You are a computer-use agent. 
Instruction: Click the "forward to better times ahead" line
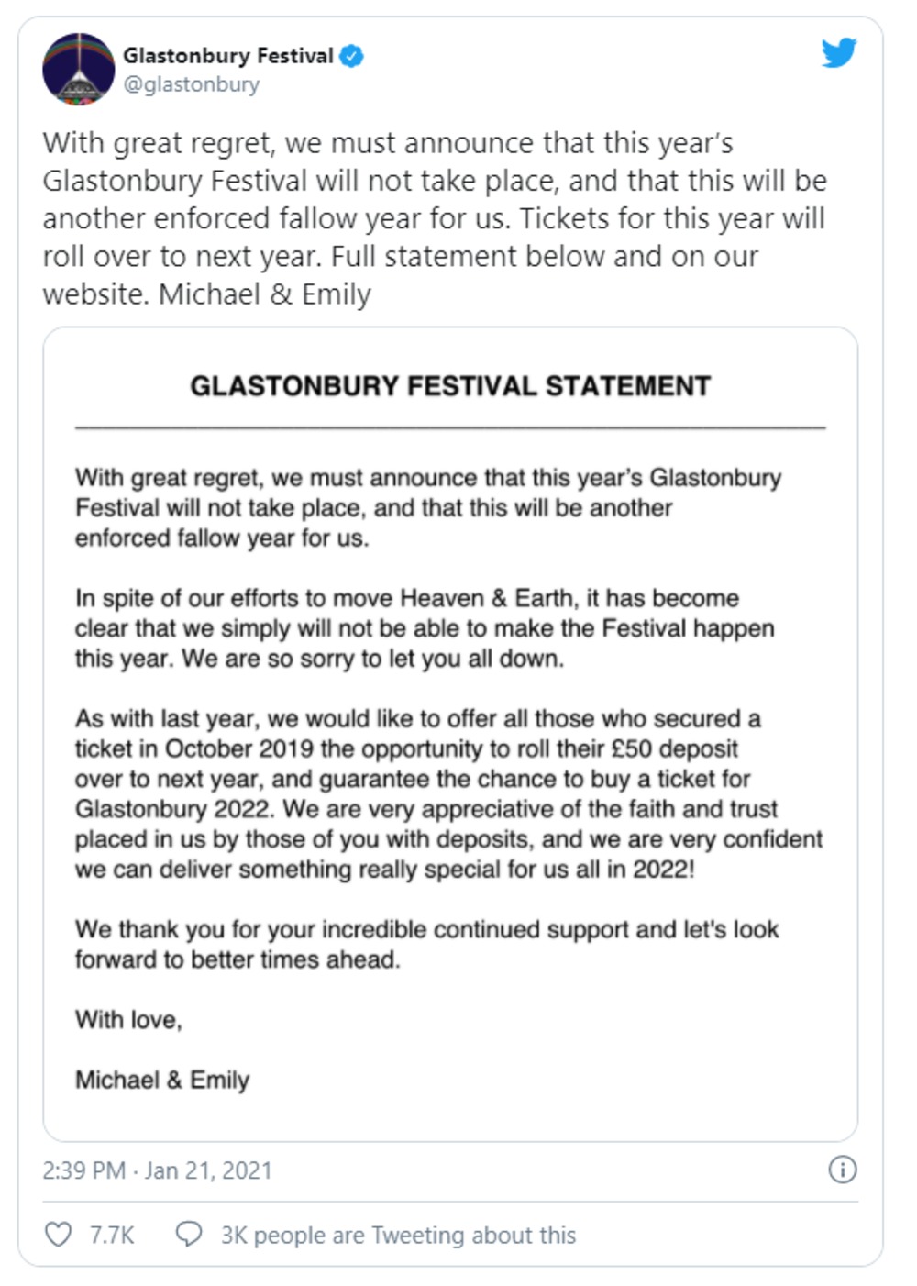[238, 959]
